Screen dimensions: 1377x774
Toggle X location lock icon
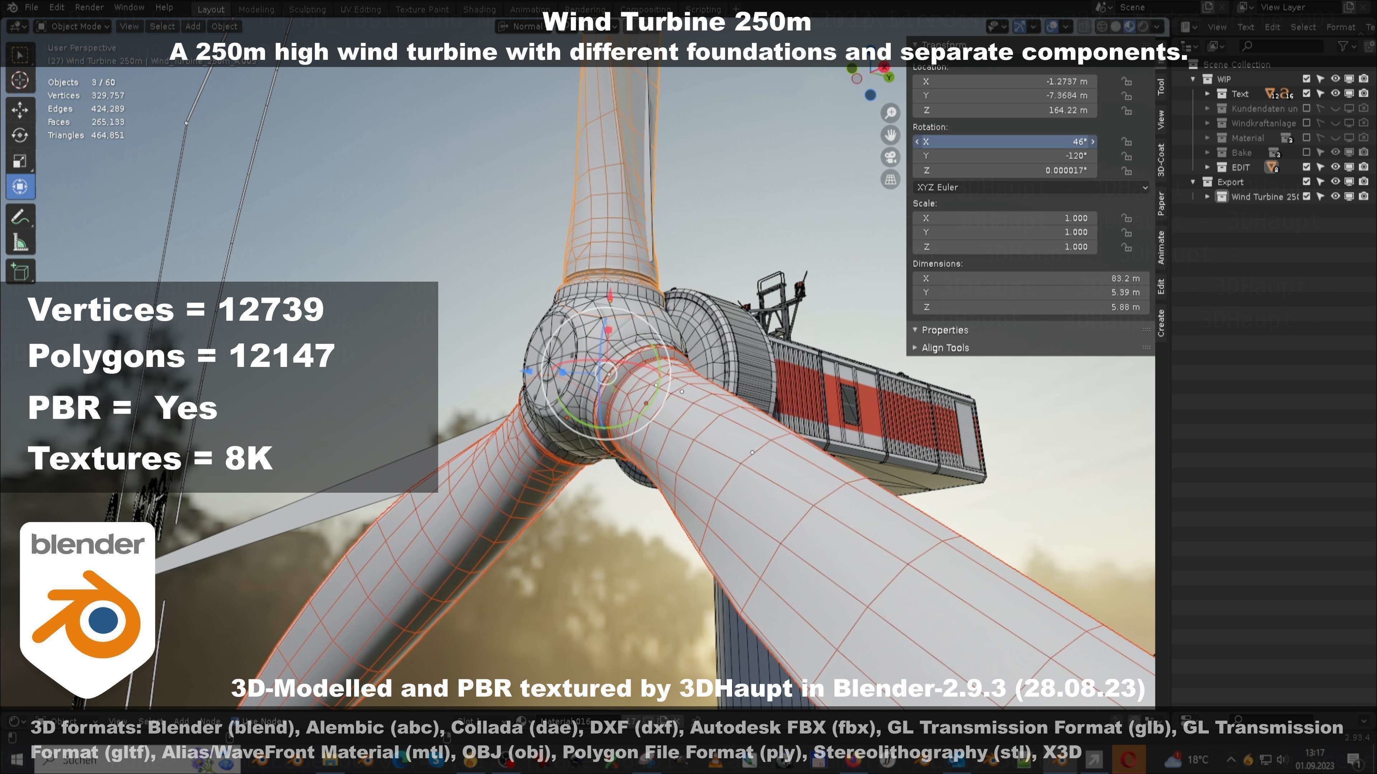[1126, 82]
